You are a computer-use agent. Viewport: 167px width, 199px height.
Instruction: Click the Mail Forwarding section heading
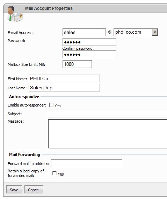click(24, 155)
